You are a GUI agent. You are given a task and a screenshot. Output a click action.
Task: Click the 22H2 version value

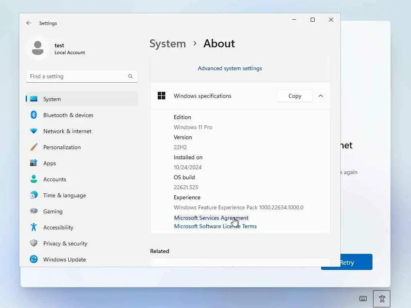pos(180,147)
